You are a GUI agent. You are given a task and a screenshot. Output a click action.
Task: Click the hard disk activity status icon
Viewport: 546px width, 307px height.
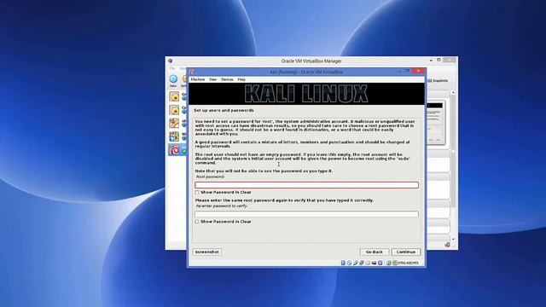343,263
